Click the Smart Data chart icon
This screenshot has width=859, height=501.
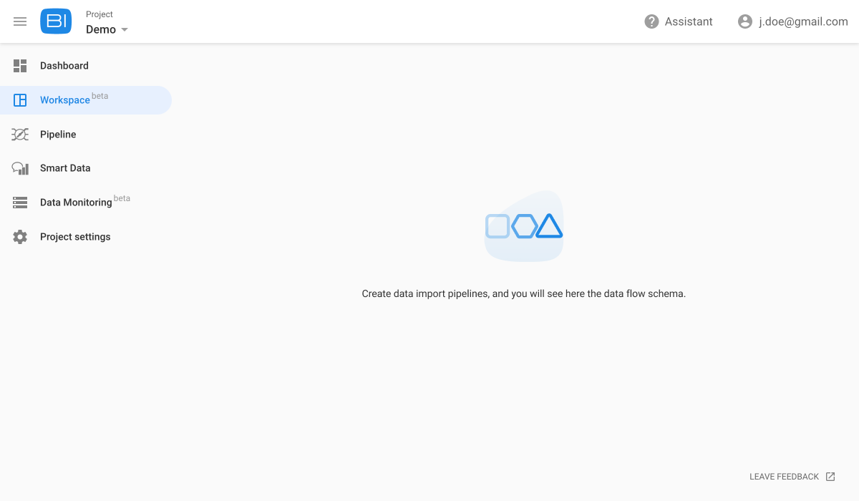(20, 168)
